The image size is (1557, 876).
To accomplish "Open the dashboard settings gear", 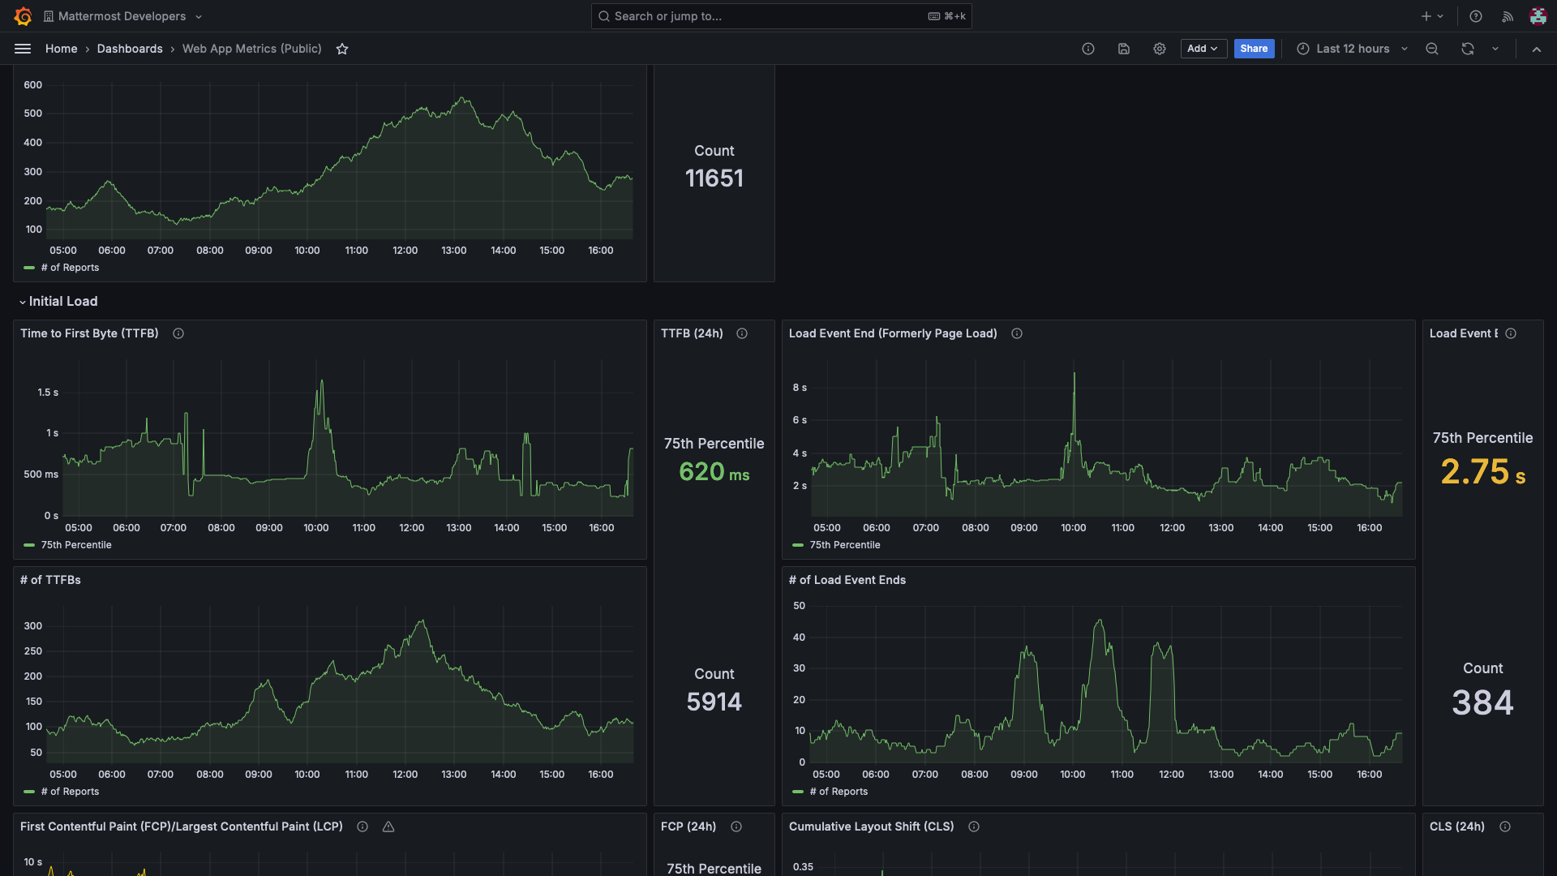I will pyautogui.click(x=1160, y=49).
